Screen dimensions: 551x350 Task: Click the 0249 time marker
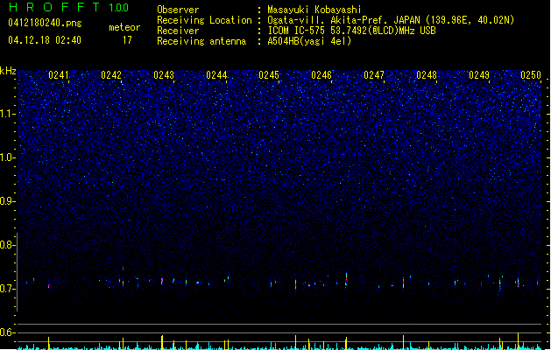click(479, 75)
